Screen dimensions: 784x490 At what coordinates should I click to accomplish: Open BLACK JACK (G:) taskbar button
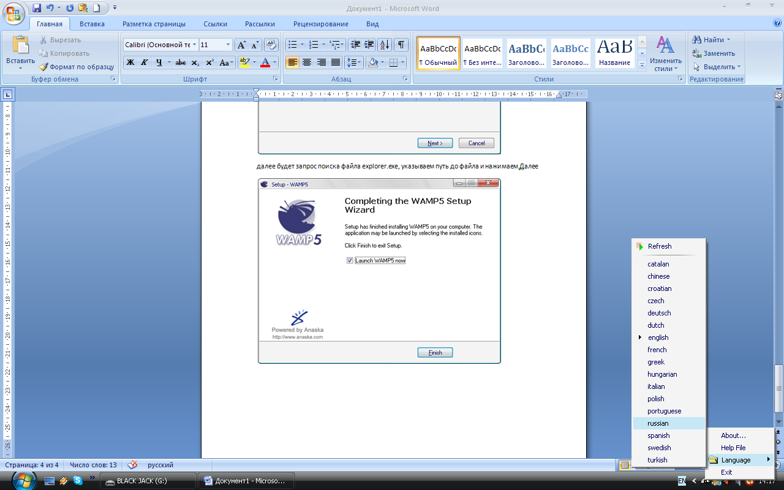coord(149,481)
